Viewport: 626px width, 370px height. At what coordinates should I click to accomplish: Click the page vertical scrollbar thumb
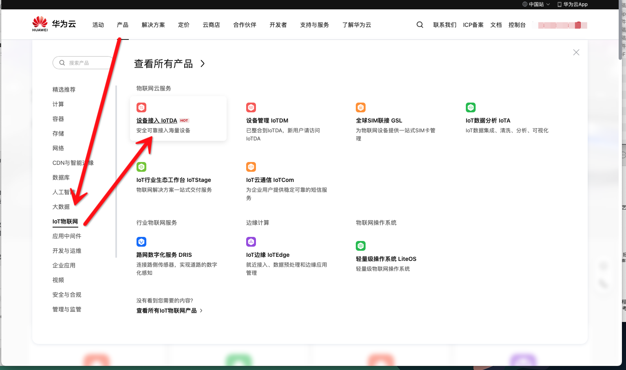tap(620, 31)
